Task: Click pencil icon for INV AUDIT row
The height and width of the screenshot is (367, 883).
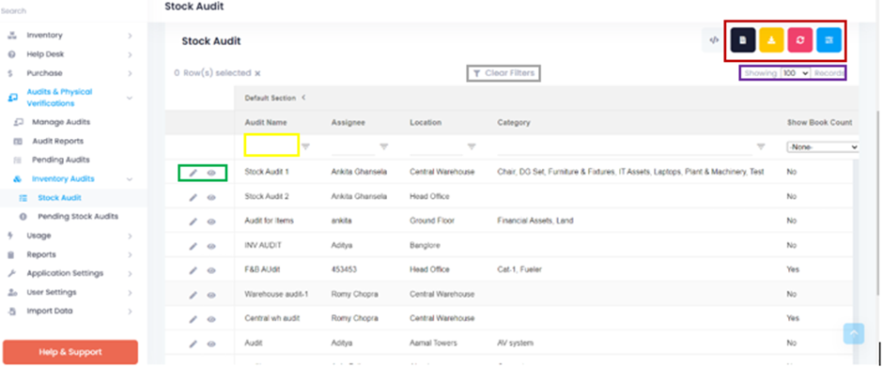Action: click(x=194, y=246)
